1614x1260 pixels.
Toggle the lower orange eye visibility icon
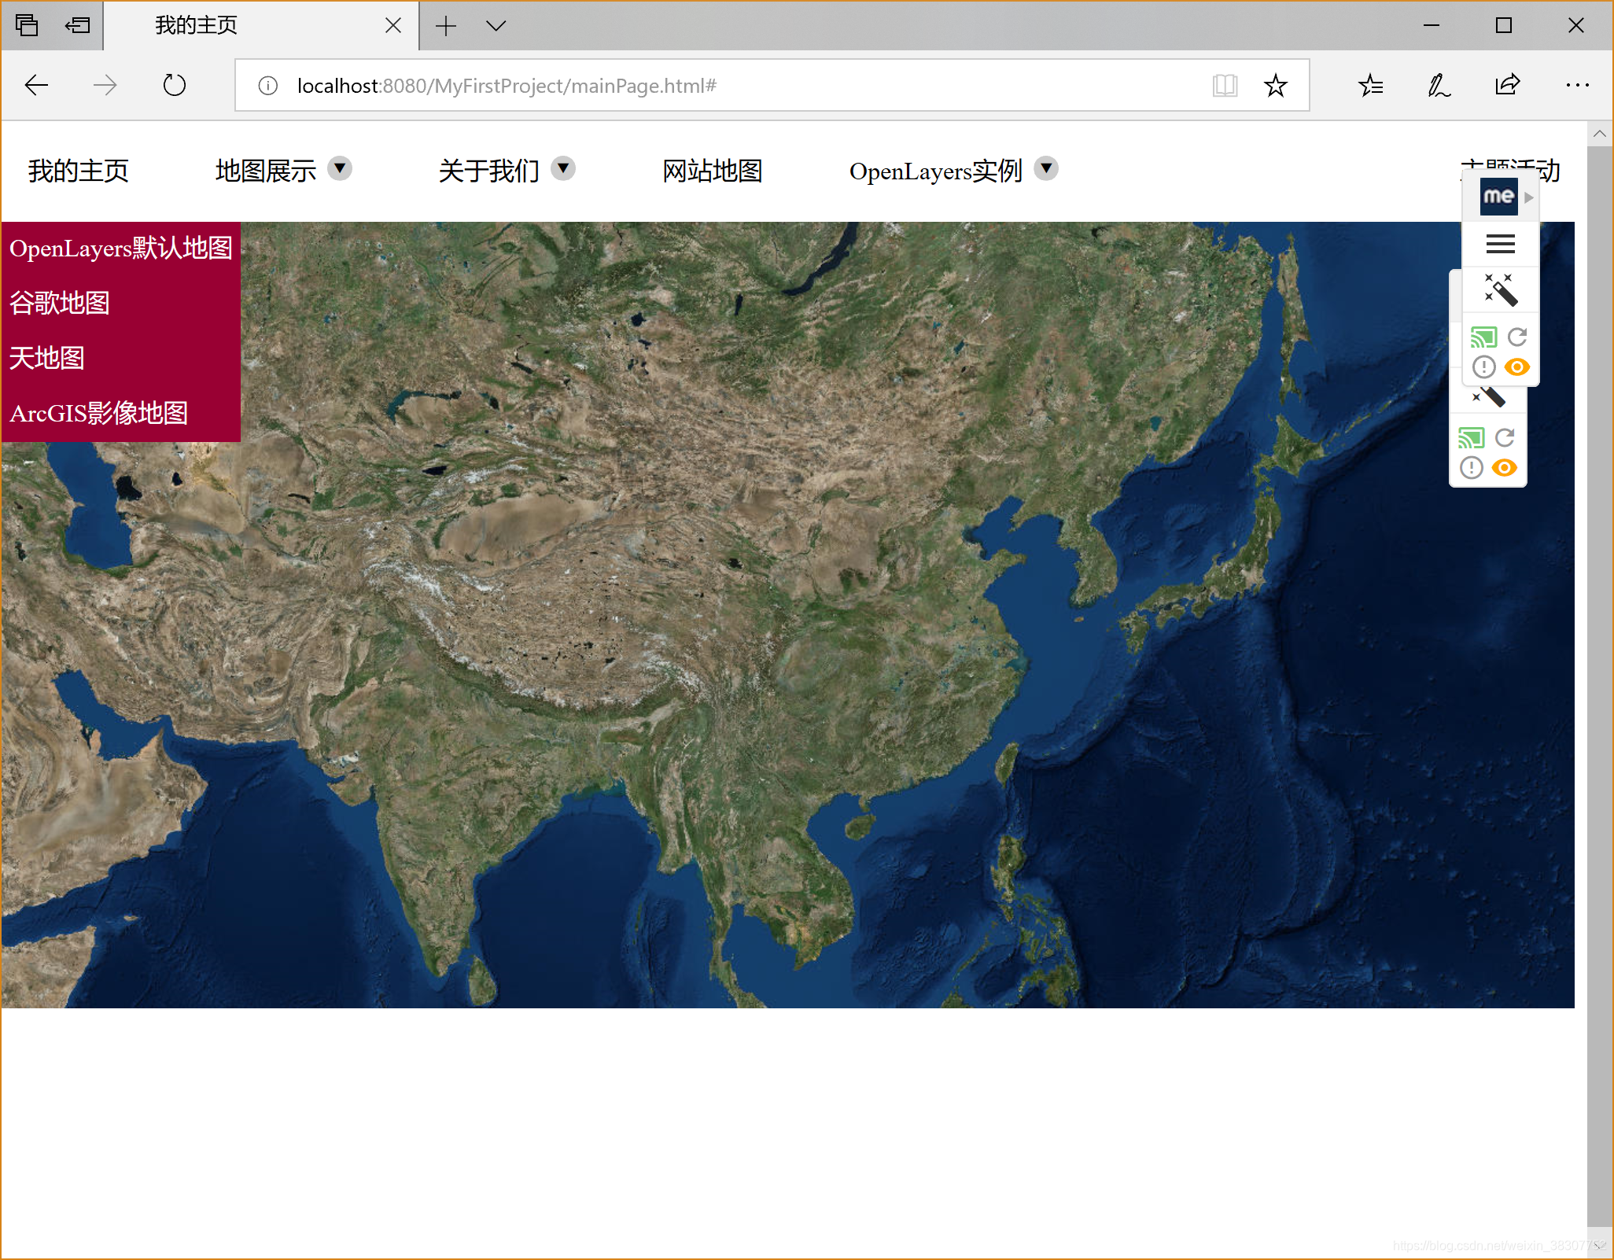[1505, 468]
